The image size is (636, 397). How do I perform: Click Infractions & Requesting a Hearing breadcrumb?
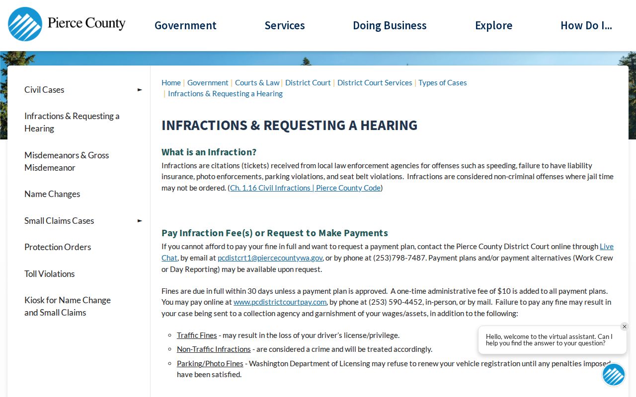225,94
